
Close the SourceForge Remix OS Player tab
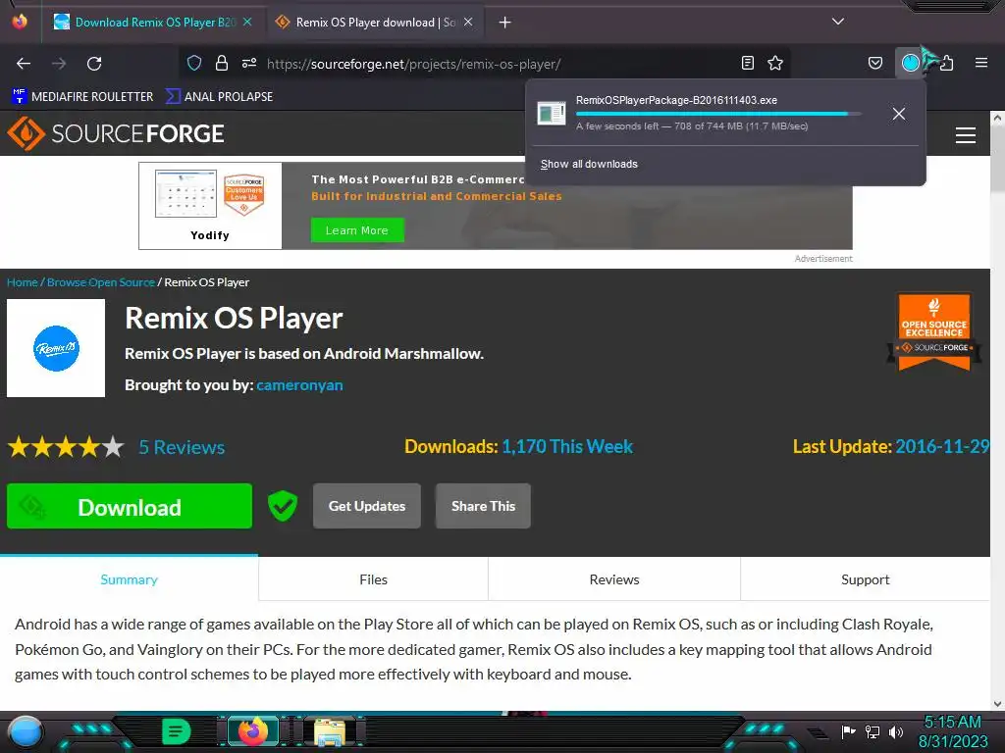pyautogui.click(x=468, y=22)
